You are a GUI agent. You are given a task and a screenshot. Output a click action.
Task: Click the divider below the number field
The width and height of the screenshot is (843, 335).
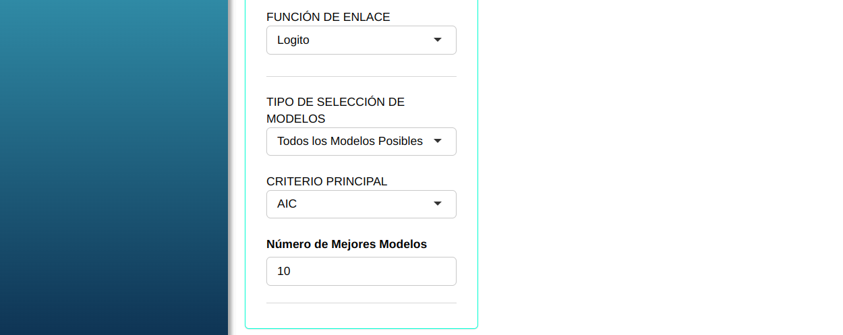coord(361,303)
